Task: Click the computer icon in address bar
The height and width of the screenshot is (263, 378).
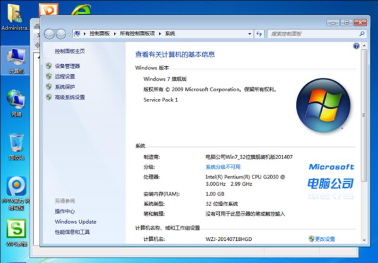Action: coord(77,34)
